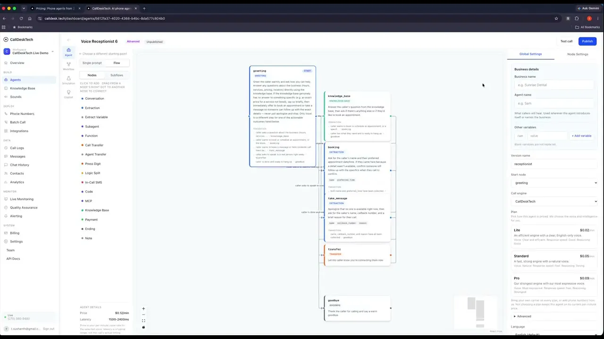604x339 pixels.
Task: Fit the flow canvas to view
Action: [143, 321]
